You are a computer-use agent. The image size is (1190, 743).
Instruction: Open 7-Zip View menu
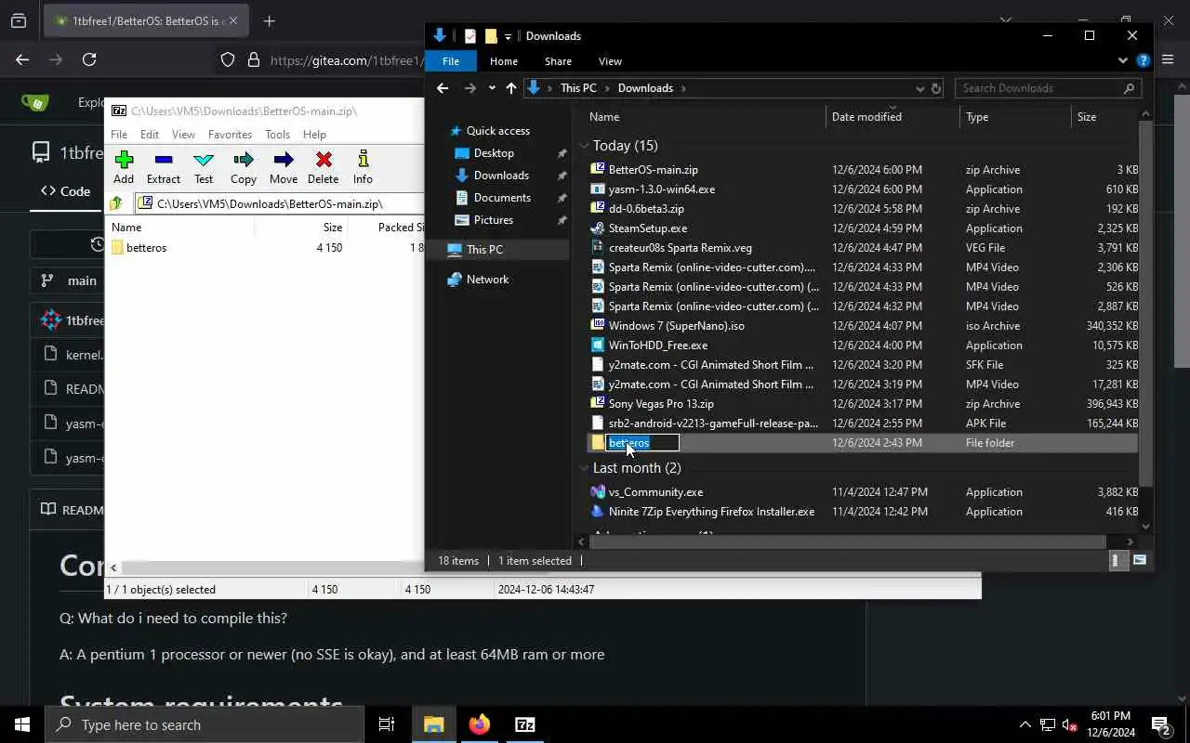click(183, 135)
